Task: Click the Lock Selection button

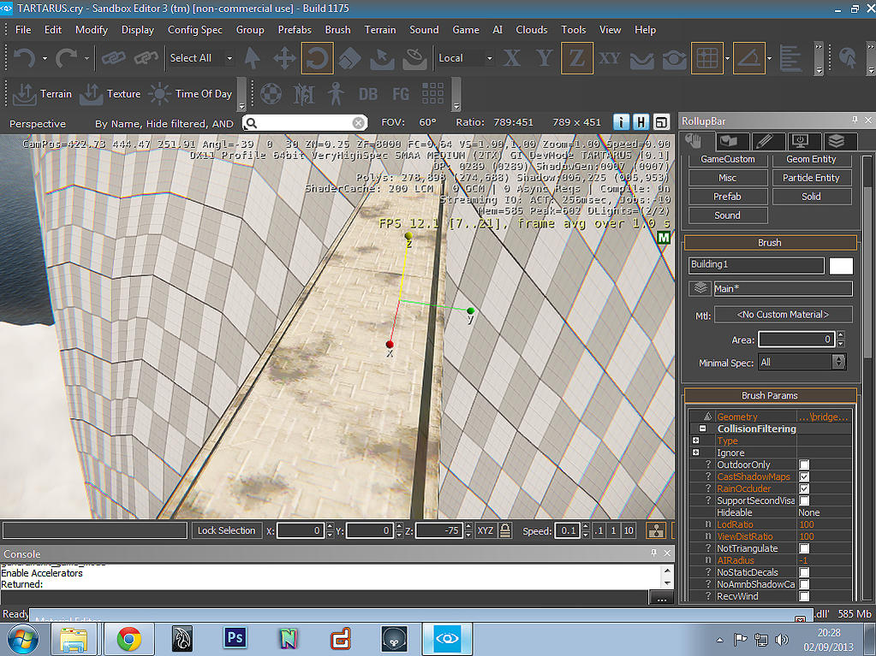Action: 226,530
